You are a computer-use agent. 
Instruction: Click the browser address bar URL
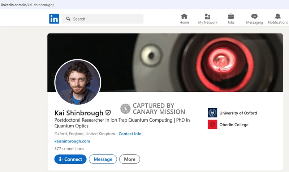(x=27, y=5)
